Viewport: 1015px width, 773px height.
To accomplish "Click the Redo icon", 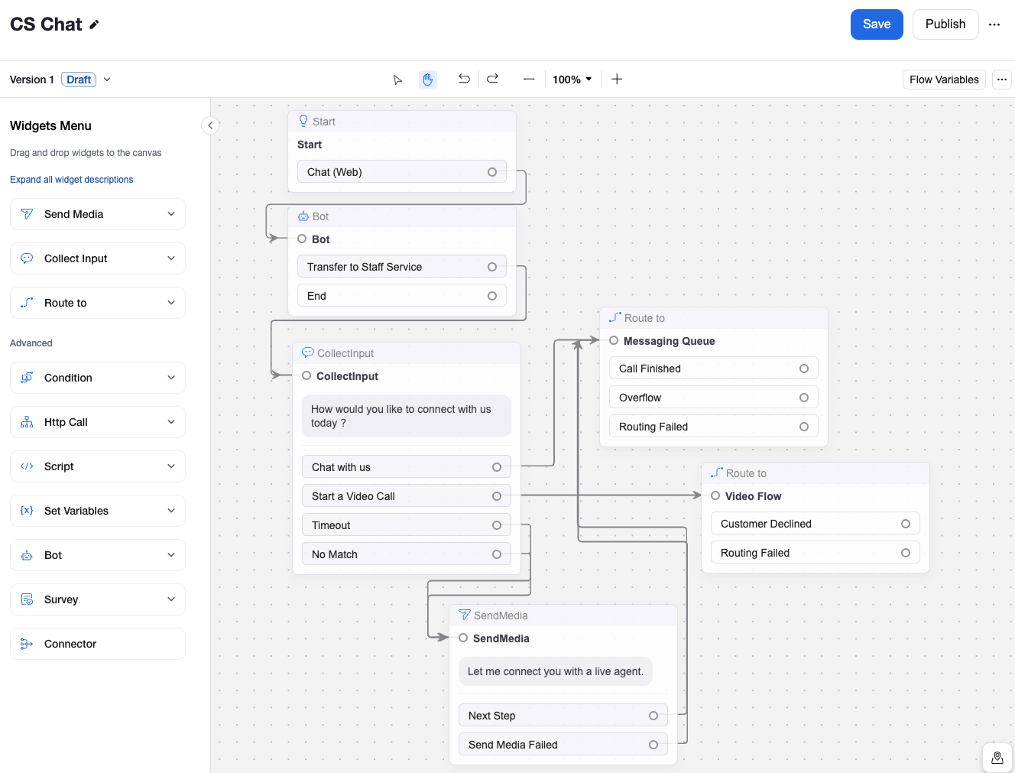I will [493, 79].
